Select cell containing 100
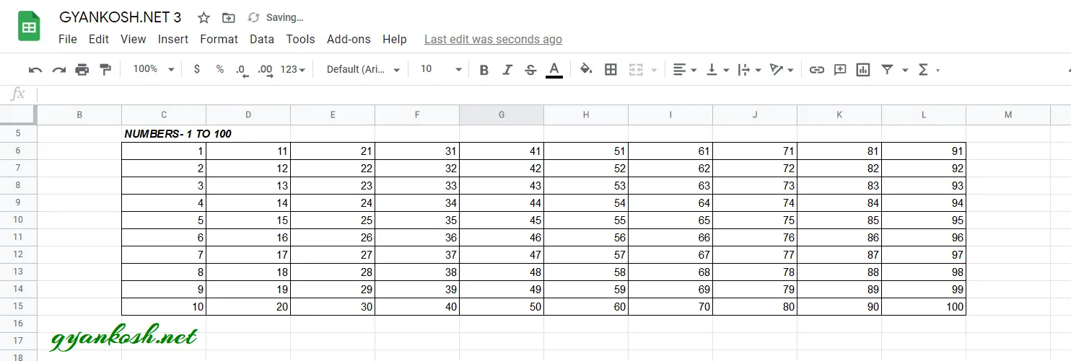 click(x=923, y=307)
